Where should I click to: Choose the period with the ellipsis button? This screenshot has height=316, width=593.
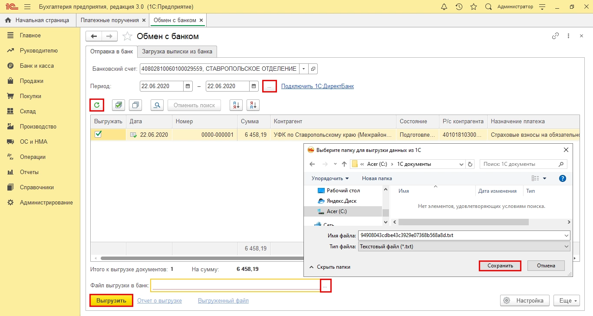270,86
